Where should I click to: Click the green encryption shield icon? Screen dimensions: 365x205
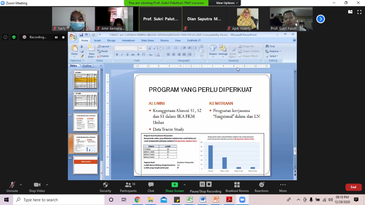click(x=14, y=37)
